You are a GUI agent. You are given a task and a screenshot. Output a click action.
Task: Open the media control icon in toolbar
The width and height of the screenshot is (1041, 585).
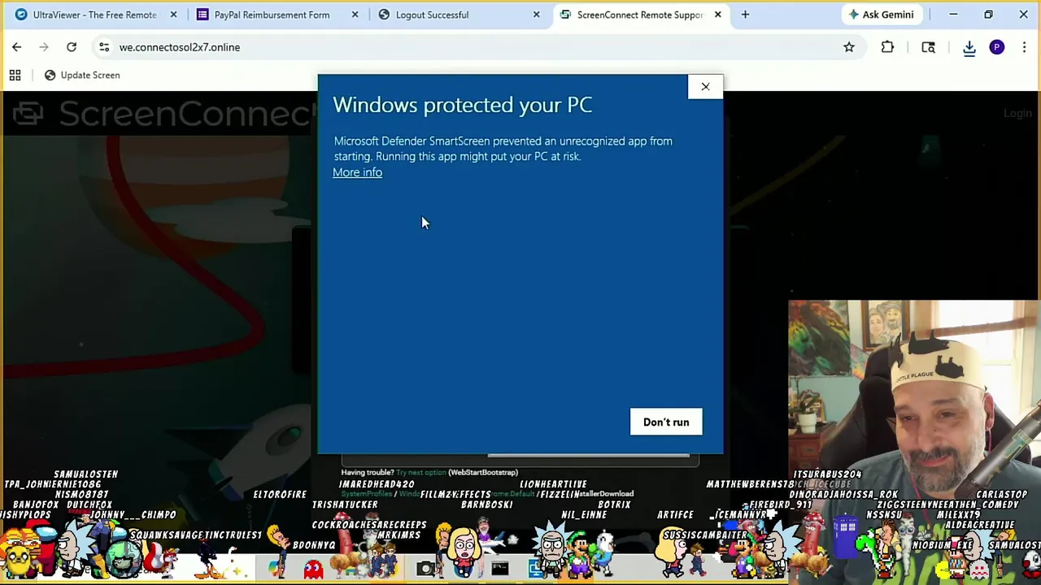point(928,47)
